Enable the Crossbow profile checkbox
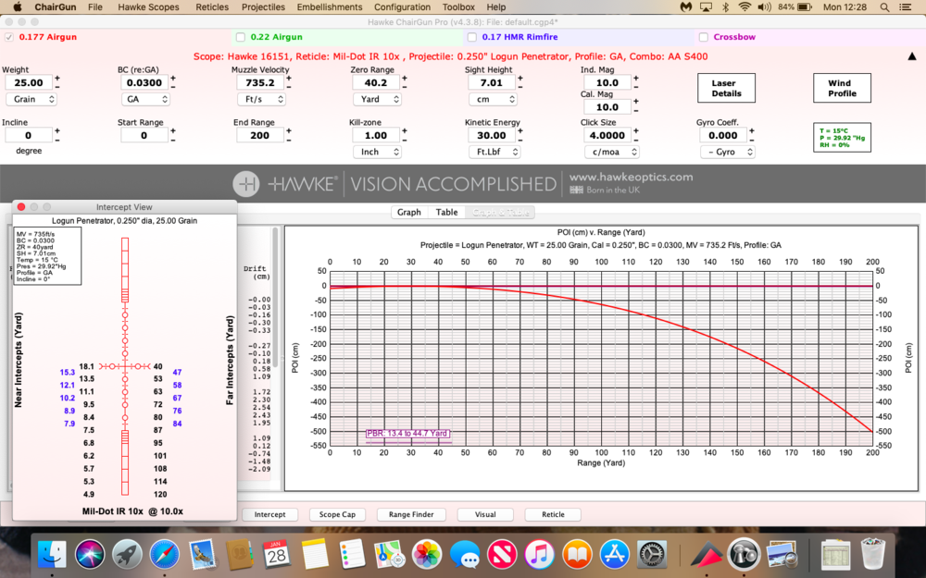The width and height of the screenshot is (926, 578). tap(704, 37)
